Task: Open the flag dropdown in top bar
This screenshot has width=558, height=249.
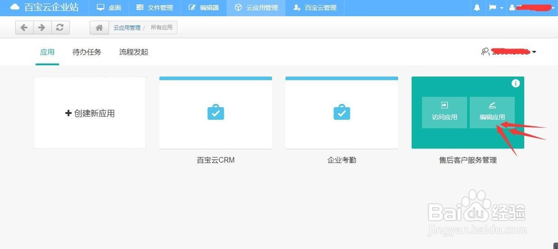Action: pos(496,8)
